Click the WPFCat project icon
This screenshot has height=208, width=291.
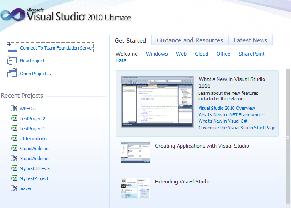14,108
